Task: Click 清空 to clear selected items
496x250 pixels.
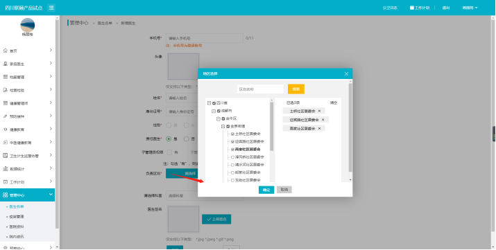Action: 334,103
